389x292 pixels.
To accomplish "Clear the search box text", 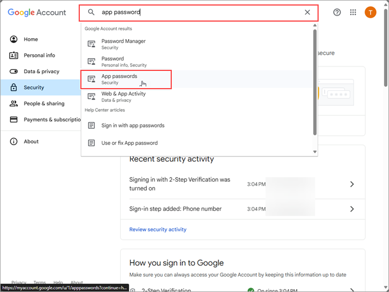I will [x=308, y=12].
